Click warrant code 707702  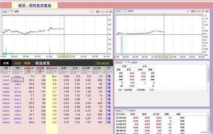pos(6,77)
